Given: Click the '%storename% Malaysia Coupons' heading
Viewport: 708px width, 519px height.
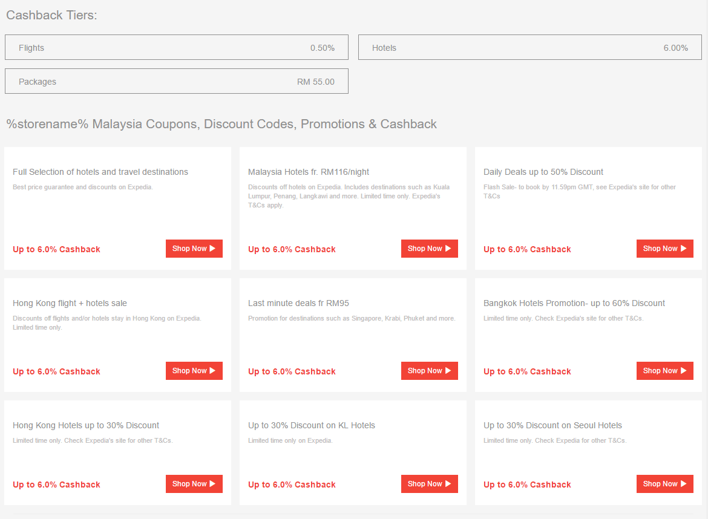Looking at the screenshot, I should tap(221, 124).
